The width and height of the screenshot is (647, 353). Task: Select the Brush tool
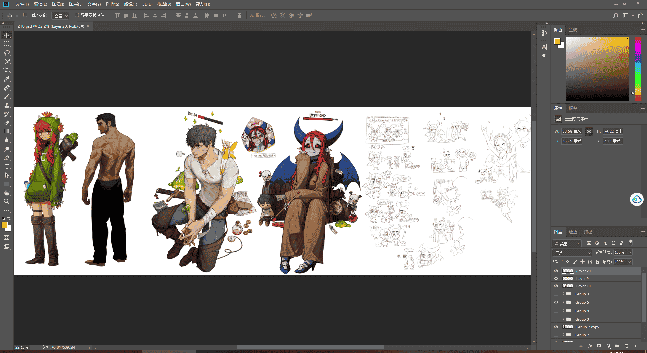coord(7,97)
